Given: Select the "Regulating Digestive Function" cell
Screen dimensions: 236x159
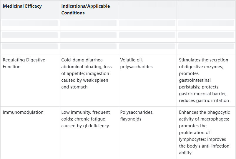Looking at the screenshot, I should tap(24, 63).
